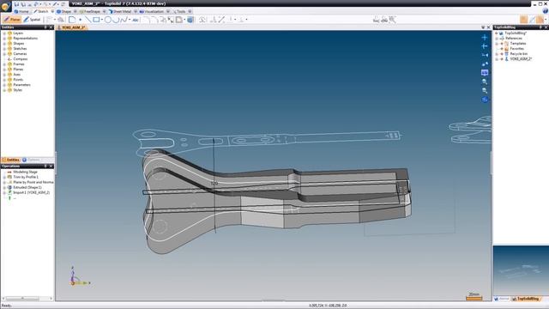Expand the Planes tree node
The image size is (549, 309).
4,70
